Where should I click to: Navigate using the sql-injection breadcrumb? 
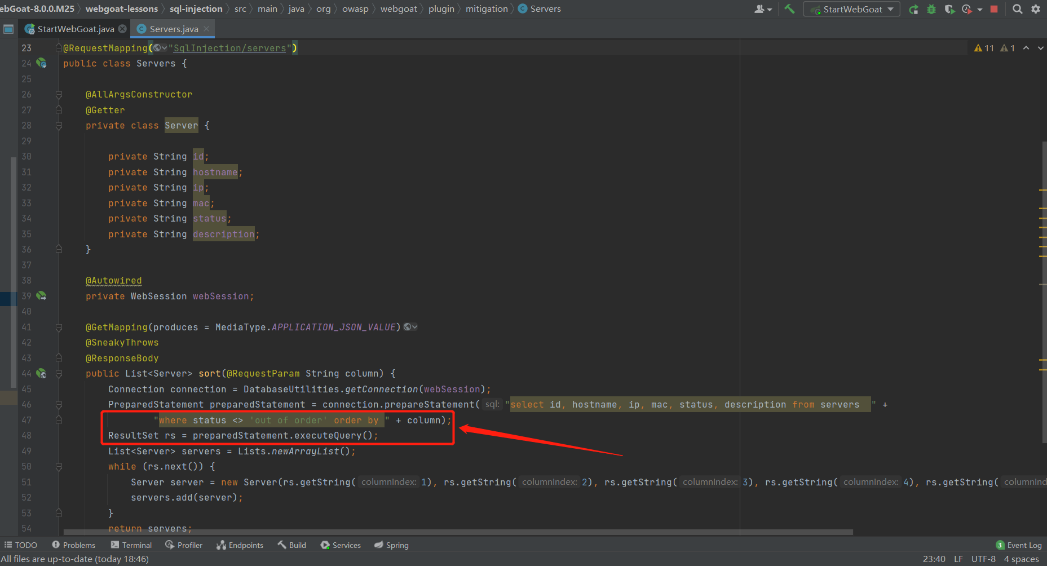(x=196, y=8)
